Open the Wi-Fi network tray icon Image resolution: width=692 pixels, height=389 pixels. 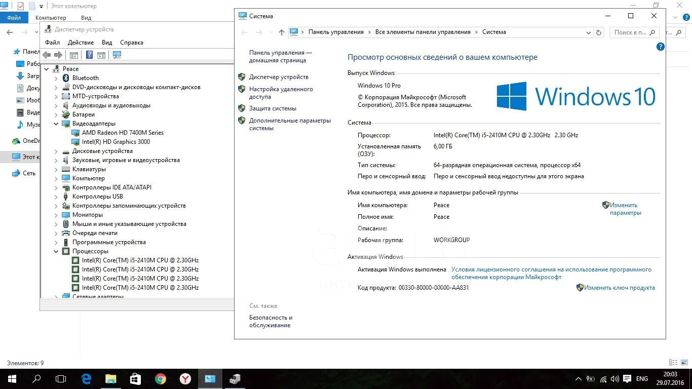click(x=603, y=378)
